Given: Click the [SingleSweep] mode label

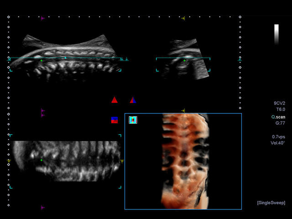Looking at the screenshot, I should point(271,203).
